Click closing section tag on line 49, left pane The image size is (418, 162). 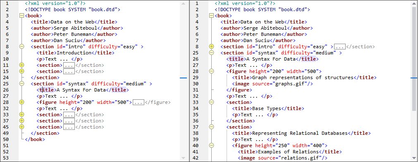pos(45,133)
